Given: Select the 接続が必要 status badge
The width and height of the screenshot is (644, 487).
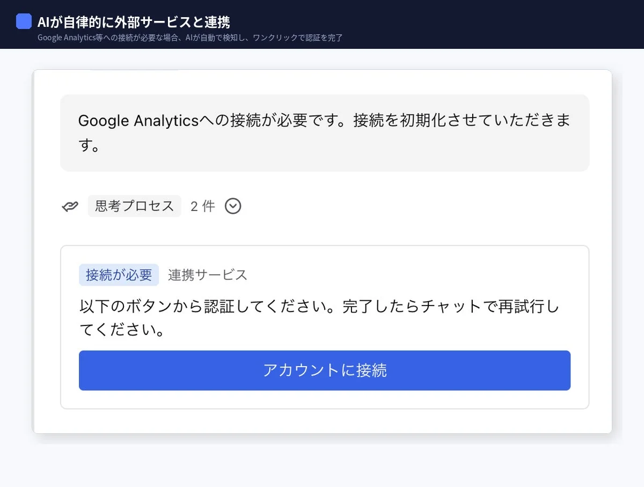Looking at the screenshot, I should 119,274.
